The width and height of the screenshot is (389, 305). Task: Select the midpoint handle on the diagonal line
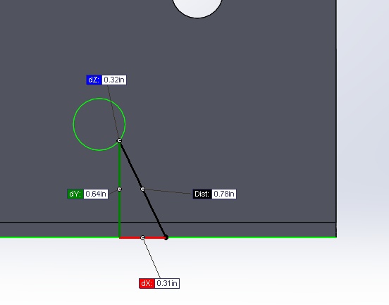[x=142, y=189]
